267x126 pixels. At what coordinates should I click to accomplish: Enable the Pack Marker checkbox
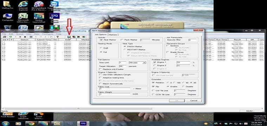point(122,40)
